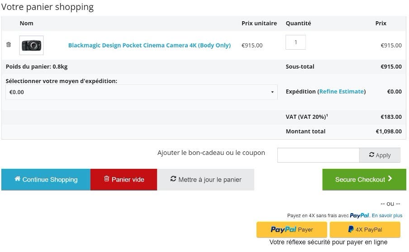Click the home icon on Continue Shopping

click(x=18, y=179)
